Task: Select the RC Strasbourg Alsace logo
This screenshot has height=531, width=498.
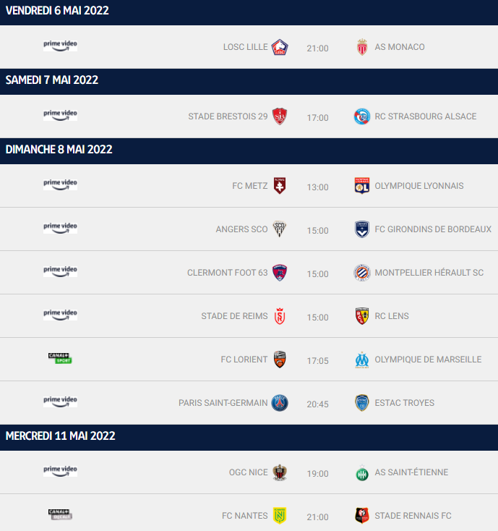Action: (362, 116)
